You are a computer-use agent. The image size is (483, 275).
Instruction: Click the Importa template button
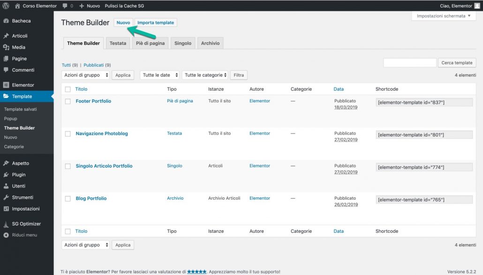tap(156, 22)
